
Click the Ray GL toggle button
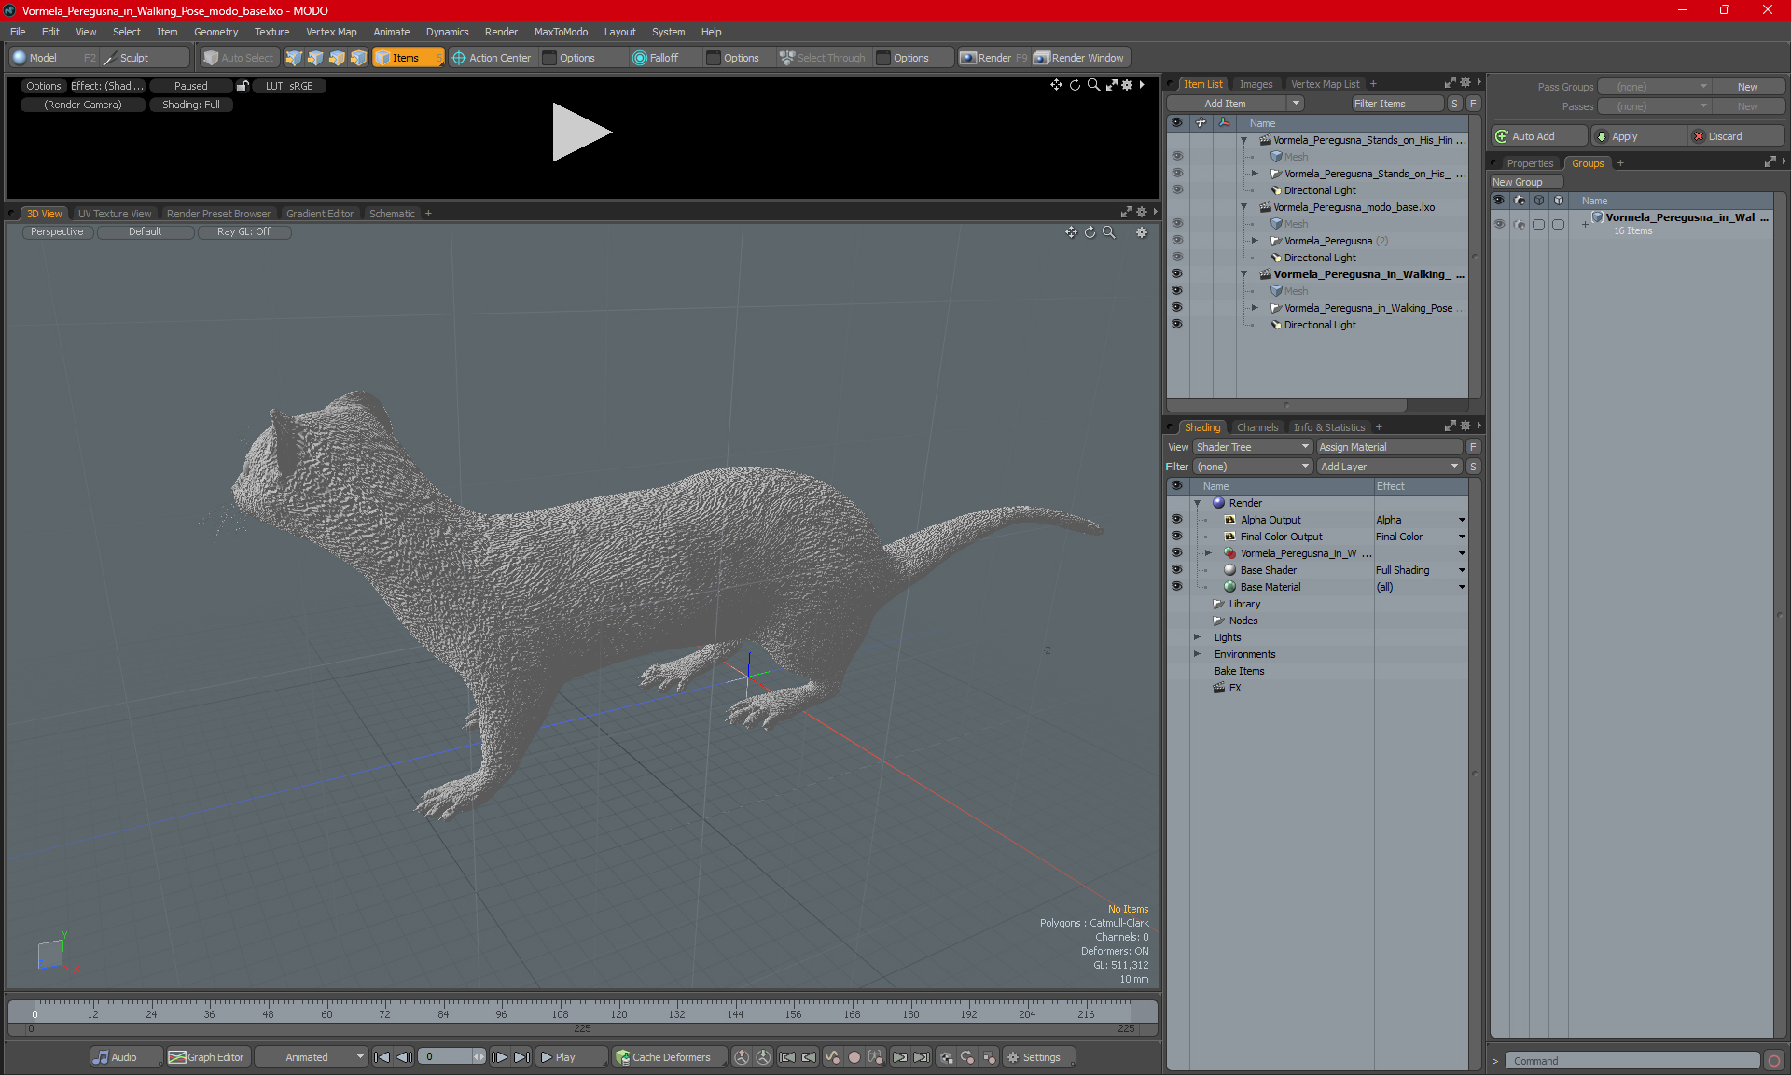pyautogui.click(x=244, y=231)
